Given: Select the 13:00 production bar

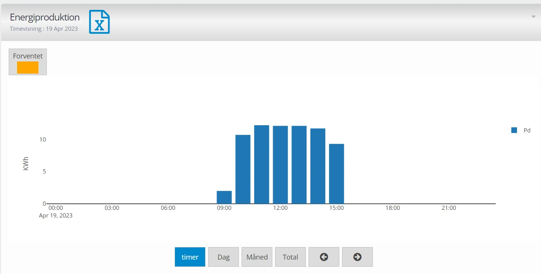Looking at the screenshot, I should coord(299,165).
